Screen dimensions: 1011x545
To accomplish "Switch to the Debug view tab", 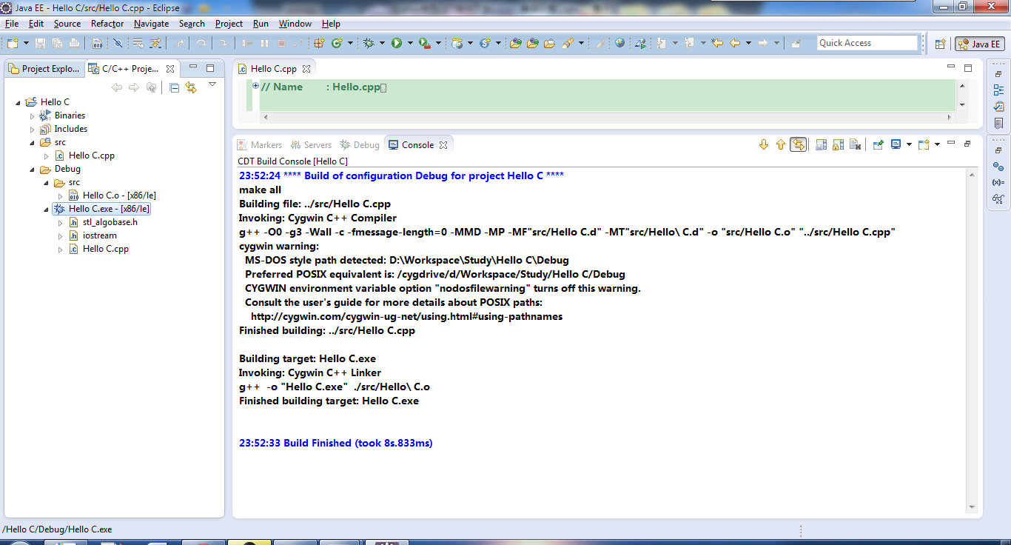I will [360, 145].
